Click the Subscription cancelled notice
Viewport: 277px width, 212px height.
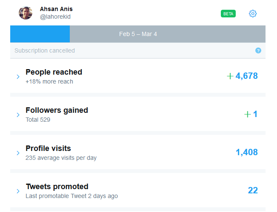(x=45, y=50)
